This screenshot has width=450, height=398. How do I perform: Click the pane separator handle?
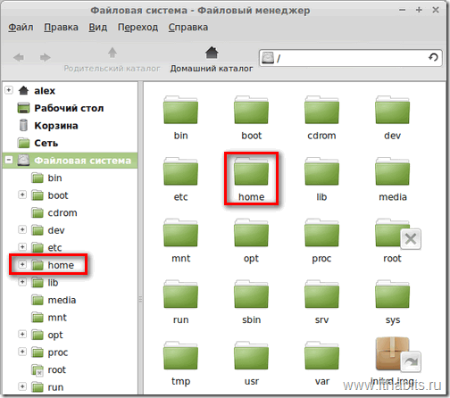140,300
